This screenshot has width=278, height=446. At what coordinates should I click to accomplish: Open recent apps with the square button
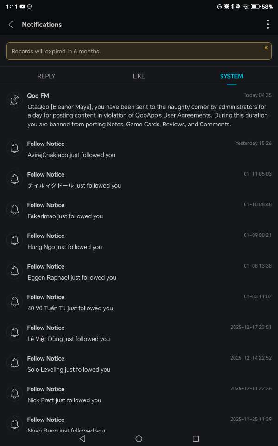(x=196, y=439)
